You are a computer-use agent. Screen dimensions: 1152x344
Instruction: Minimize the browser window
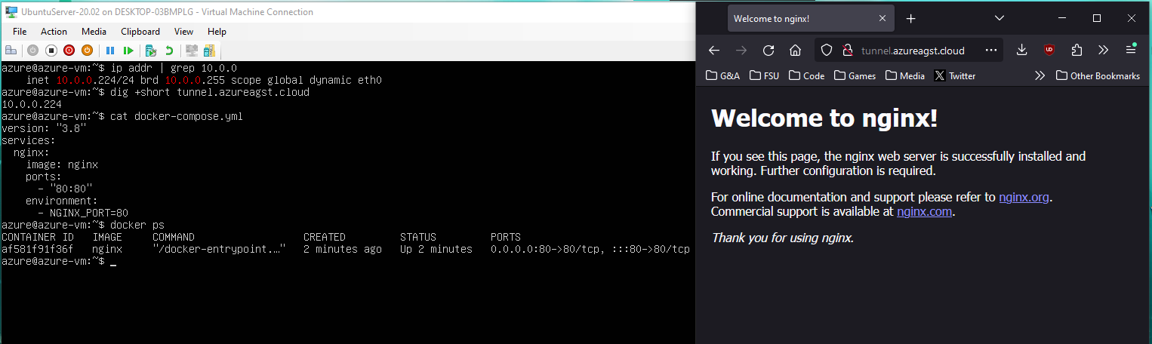click(1061, 18)
